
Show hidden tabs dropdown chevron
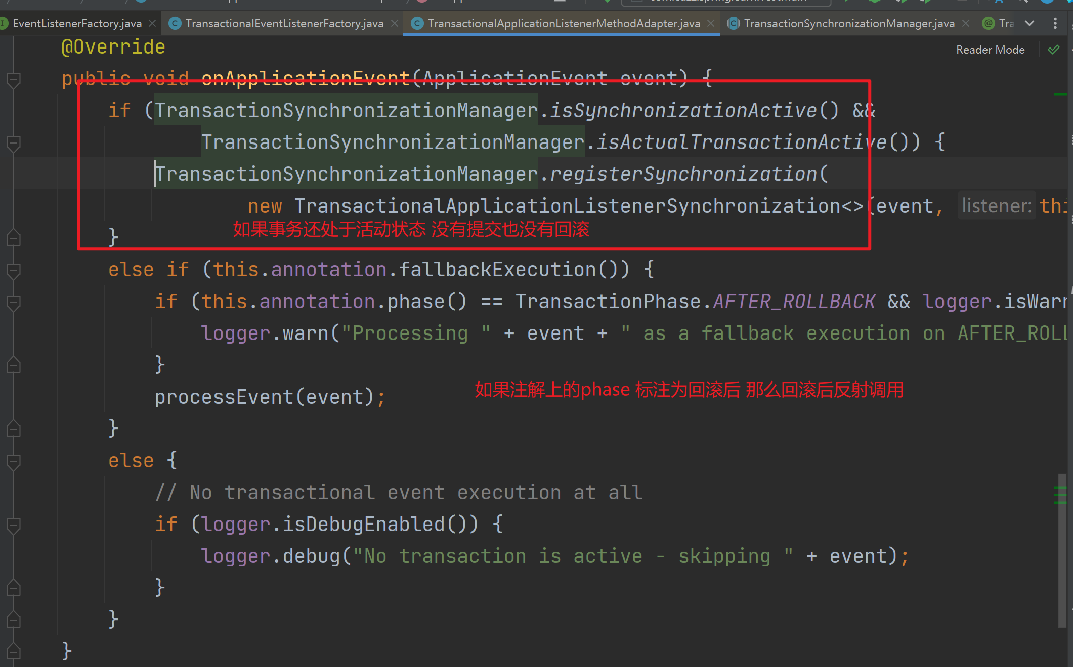1029,23
